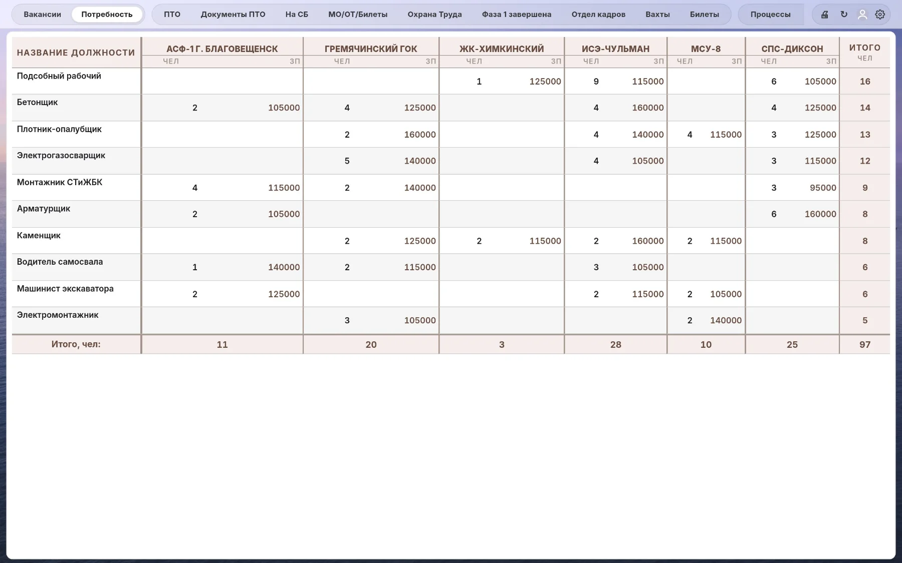Select the Электромонтажник row name
This screenshot has width=902, height=563.
58,315
